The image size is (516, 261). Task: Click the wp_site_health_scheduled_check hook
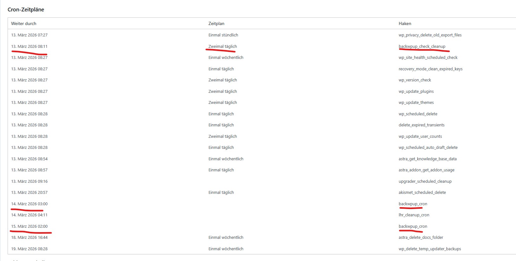[428, 57]
